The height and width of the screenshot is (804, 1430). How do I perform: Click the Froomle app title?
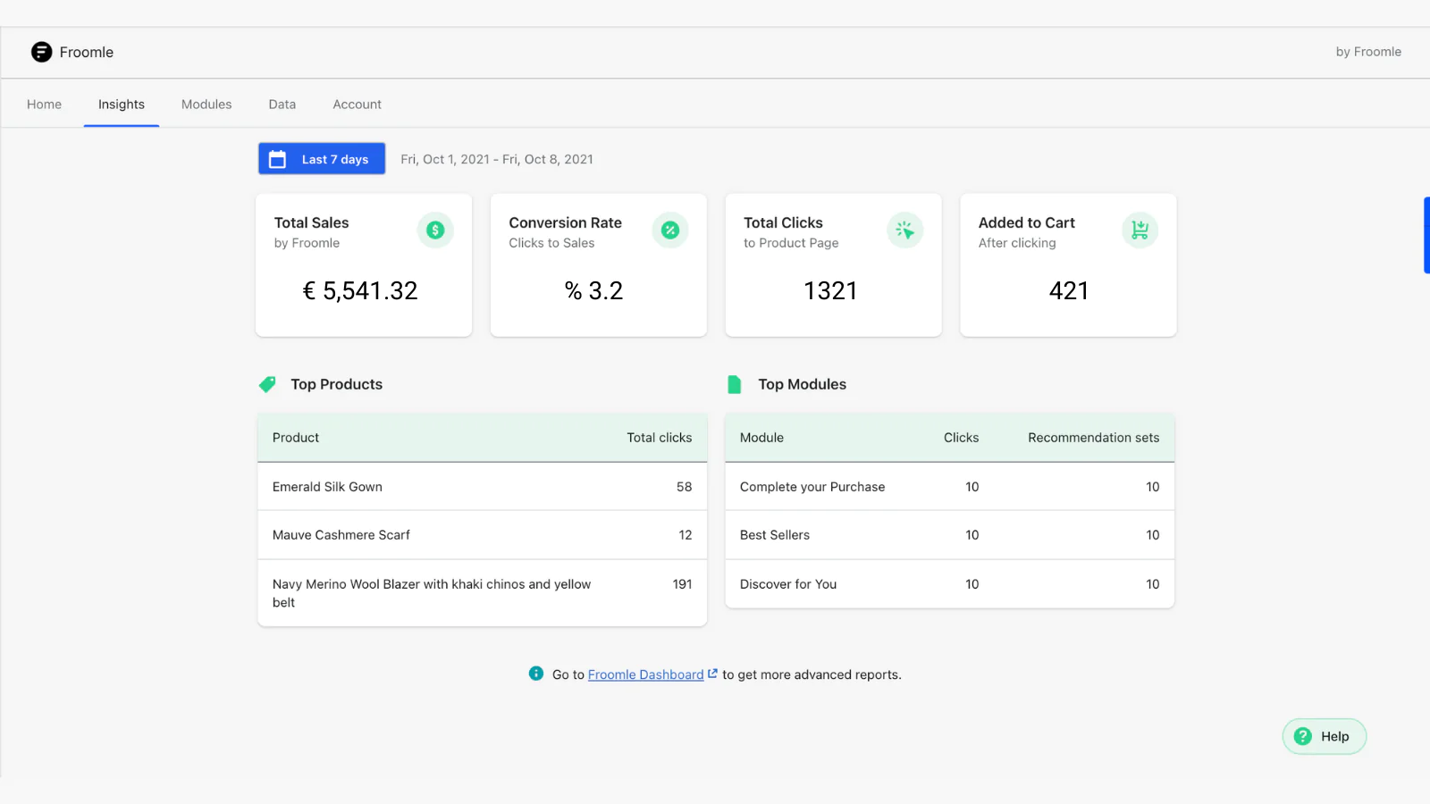[87, 52]
